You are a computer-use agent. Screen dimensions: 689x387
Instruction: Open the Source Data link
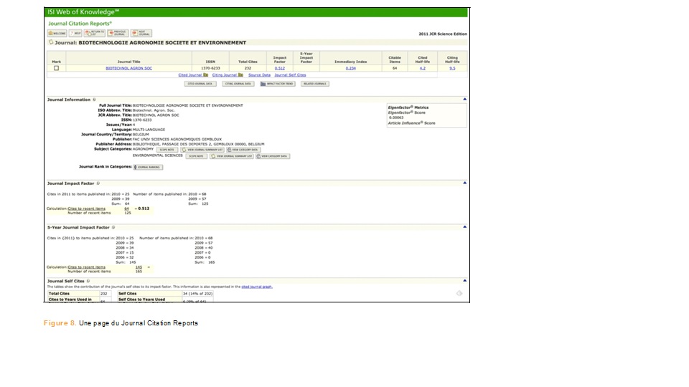pos(259,75)
